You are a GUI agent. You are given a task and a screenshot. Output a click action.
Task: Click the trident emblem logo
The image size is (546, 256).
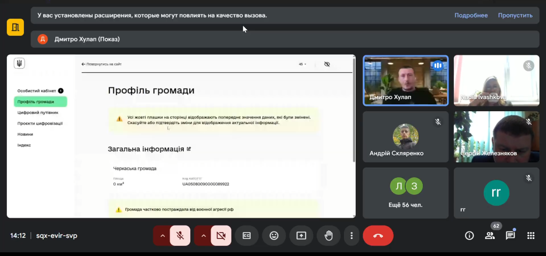(19, 63)
